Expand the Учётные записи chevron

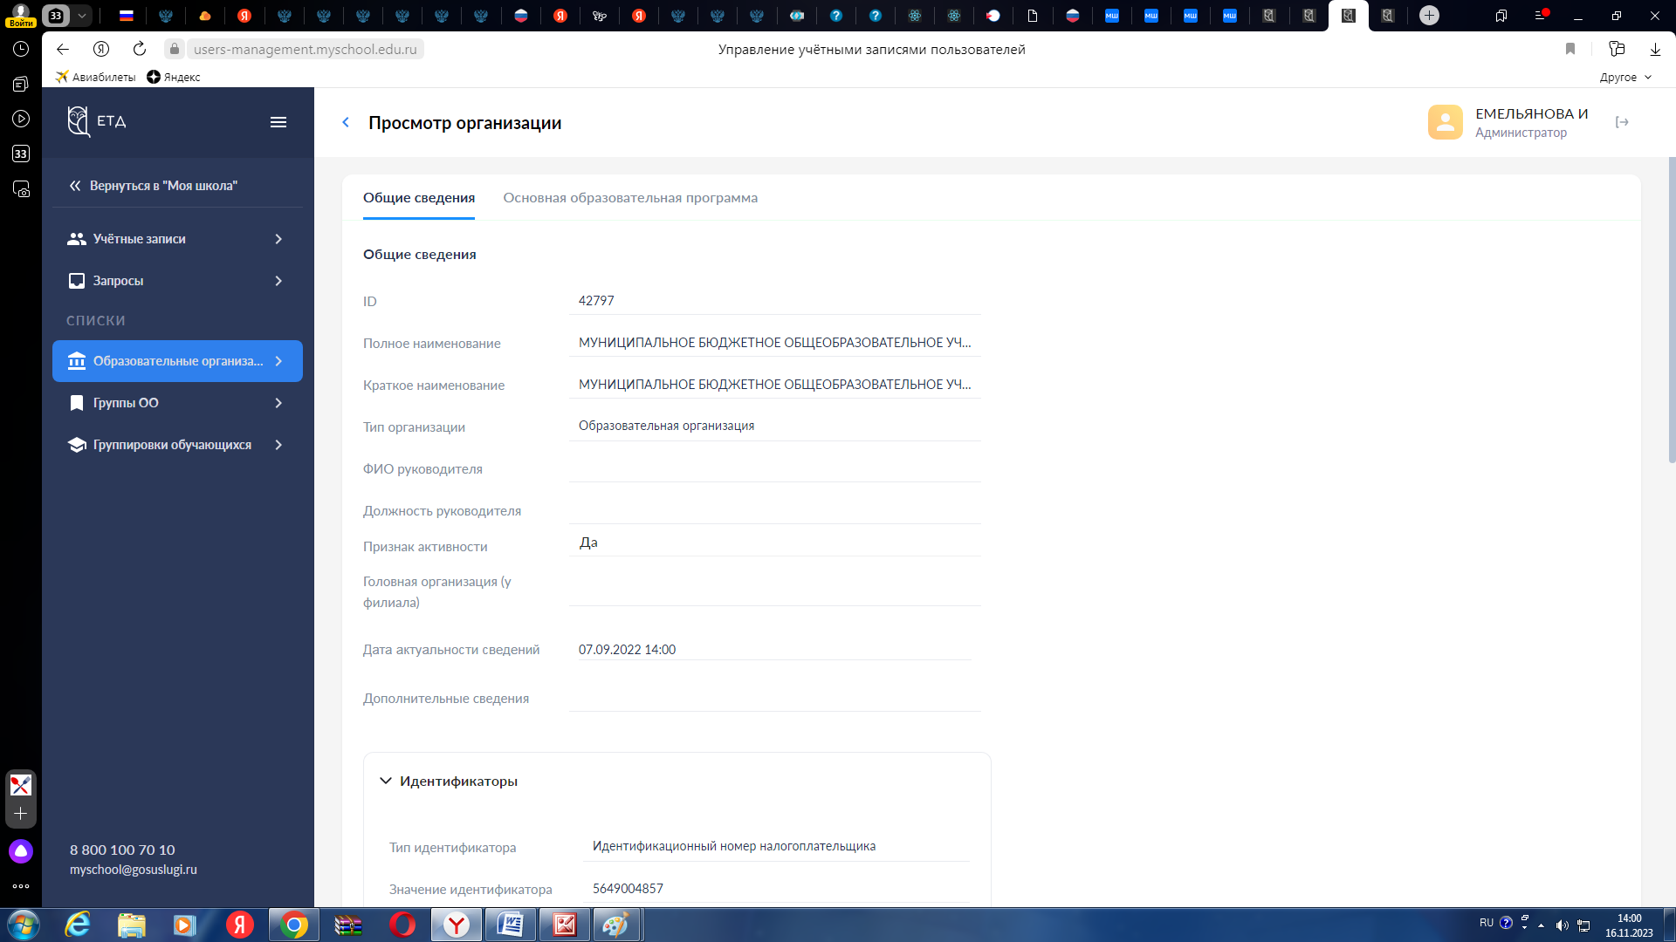coord(278,239)
